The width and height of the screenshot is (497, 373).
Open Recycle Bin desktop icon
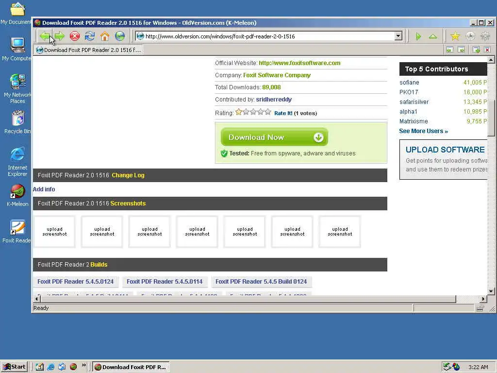[x=17, y=122]
